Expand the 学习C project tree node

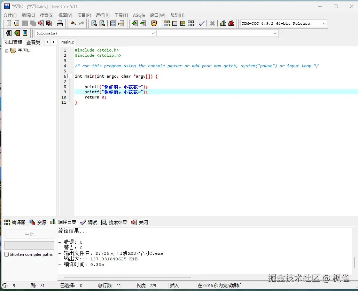click(x=7, y=51)
